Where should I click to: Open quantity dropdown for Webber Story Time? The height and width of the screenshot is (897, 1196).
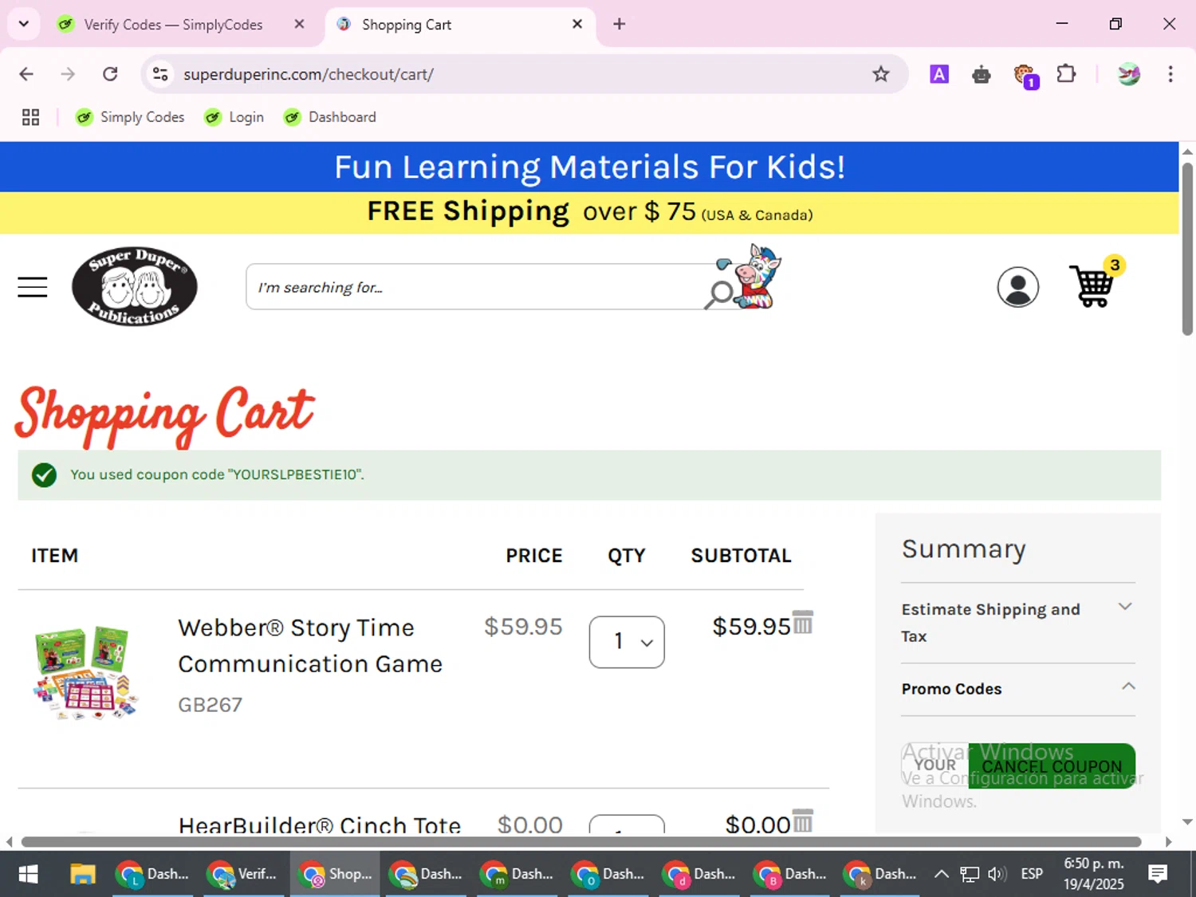point(627,642)
